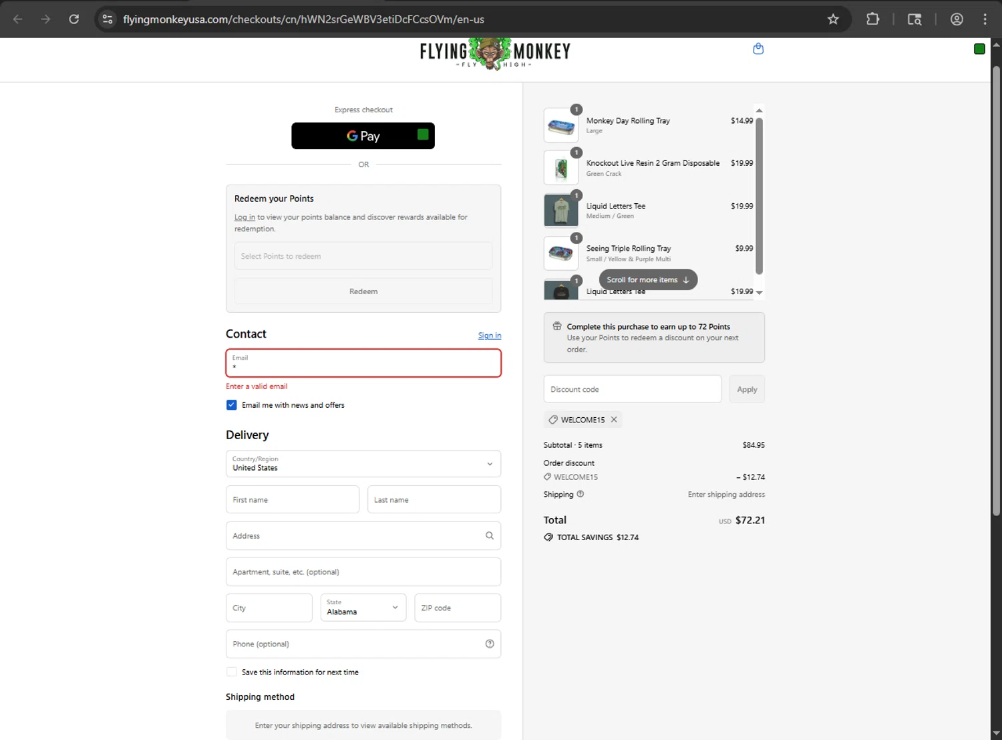Click the 'Subtotal · 5 items' text
This screenshot has width=1002, height=740.
[x=573, y=445]
